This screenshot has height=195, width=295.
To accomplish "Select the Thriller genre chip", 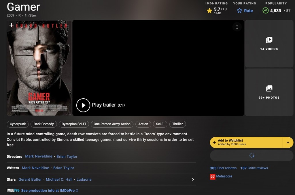I will click(x=177, y=124).
